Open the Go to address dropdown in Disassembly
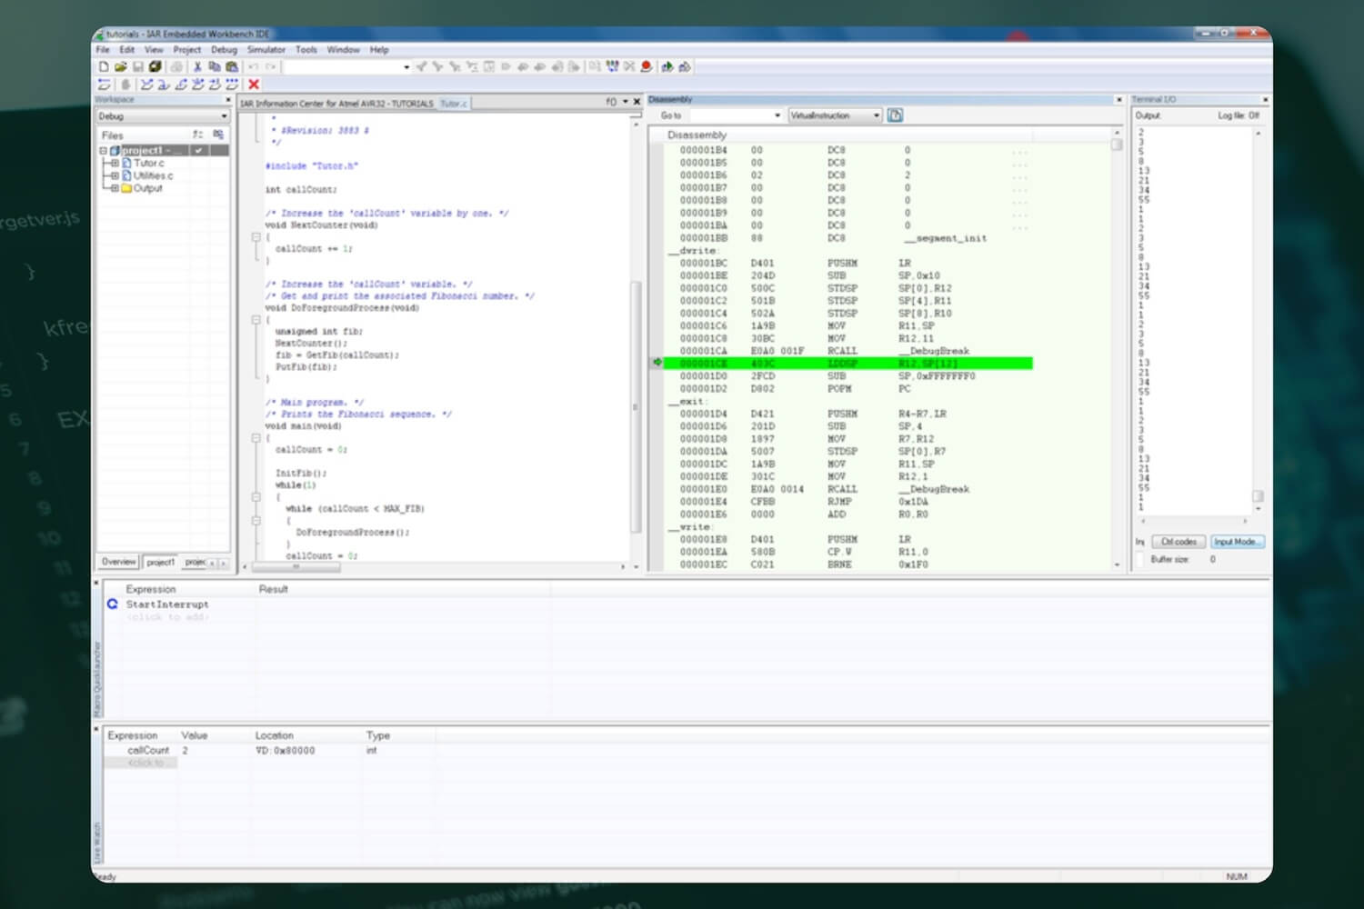The width and height of the screenshot is (1364, 909). click(x=777, y=115)
